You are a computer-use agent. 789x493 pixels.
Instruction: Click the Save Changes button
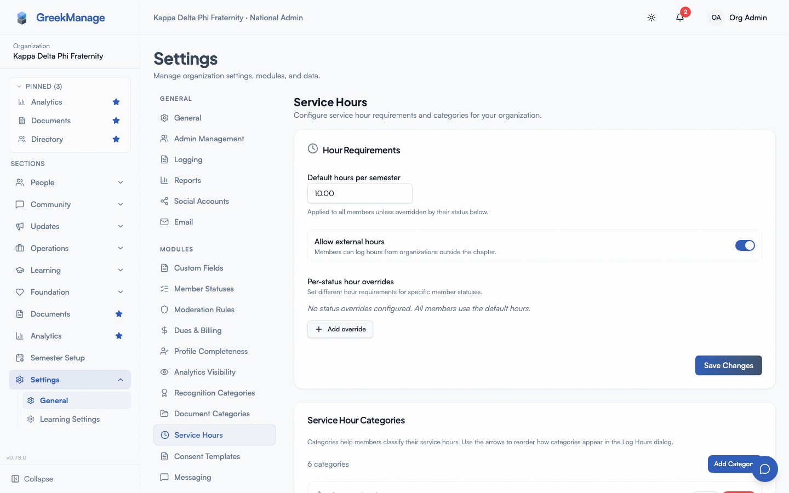tap(729, 365)
